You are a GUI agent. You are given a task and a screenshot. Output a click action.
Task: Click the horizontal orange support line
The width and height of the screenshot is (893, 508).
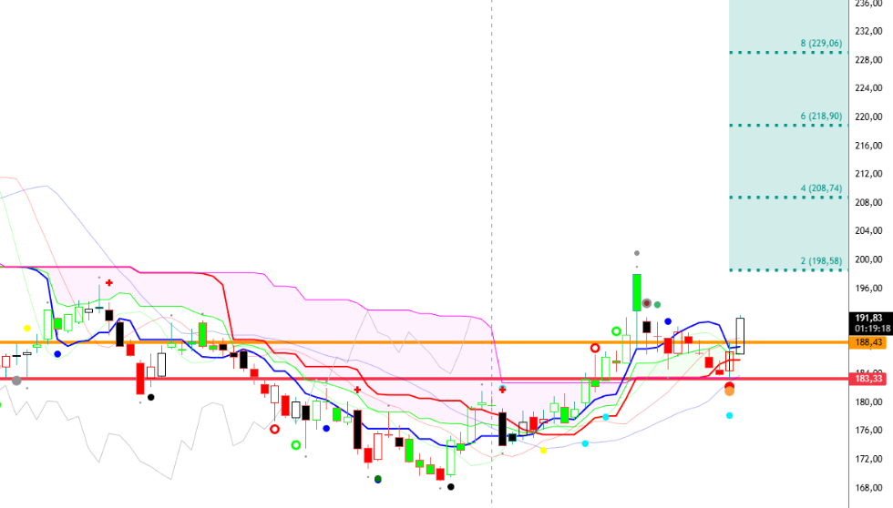click(x=273, y=342)
